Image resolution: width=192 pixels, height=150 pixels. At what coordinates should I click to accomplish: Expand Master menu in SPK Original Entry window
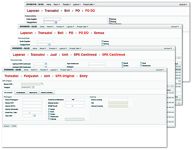coord(34,70)
